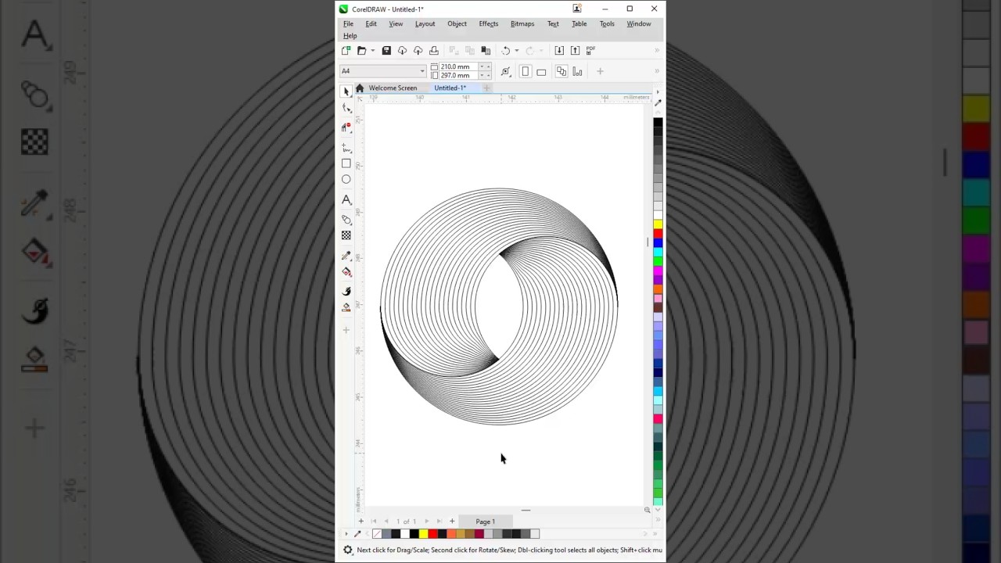Click the home icon beside Welcome Screen

click(360, 88)
